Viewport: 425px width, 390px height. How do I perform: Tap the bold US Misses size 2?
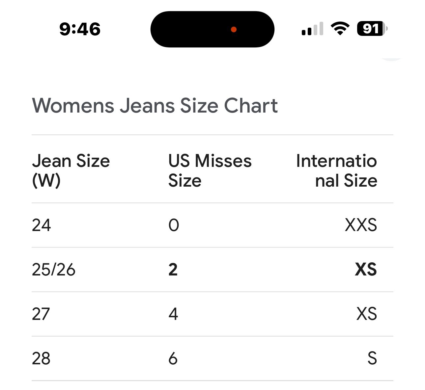coord(173,270)
